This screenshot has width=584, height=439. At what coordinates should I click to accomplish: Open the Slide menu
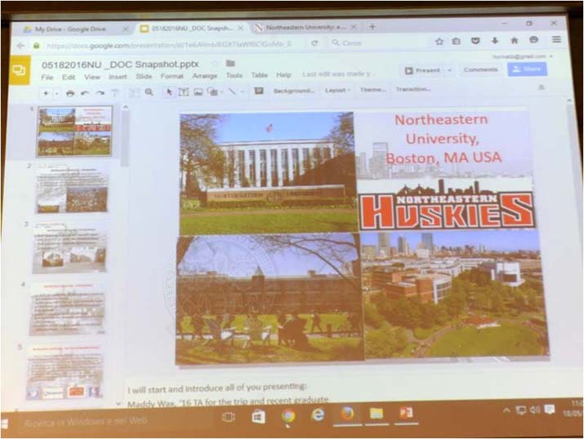(x=144, y=76)
